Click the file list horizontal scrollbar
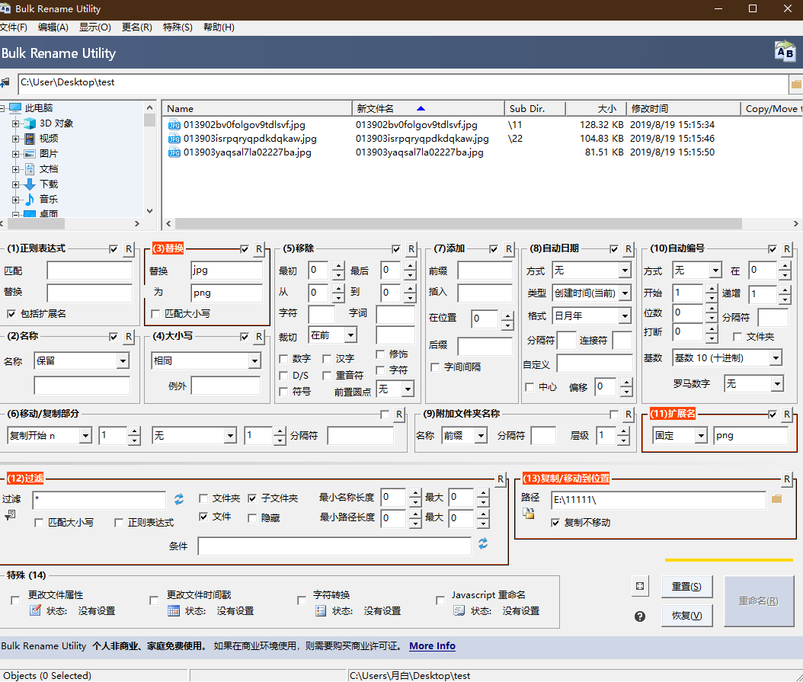This screenshot has width=803, height=682. pos(457,223)
